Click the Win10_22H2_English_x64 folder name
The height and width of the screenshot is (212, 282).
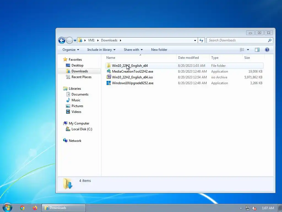pos(130,66)
